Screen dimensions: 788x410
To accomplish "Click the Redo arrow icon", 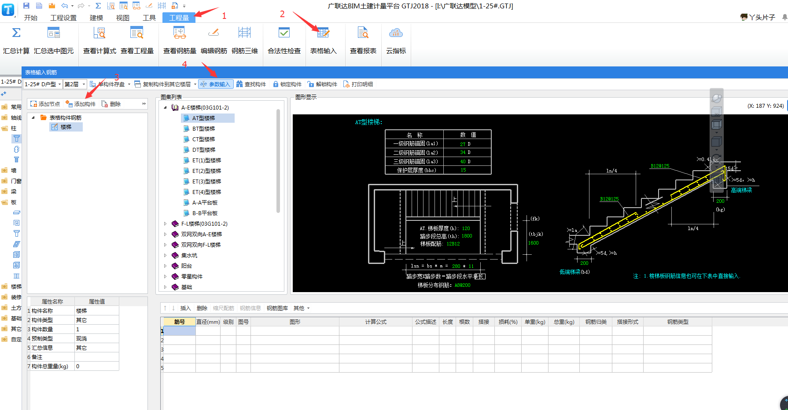I will [81, 6].
